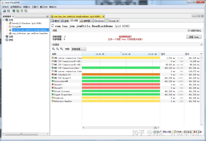Open the 工具(T) menu

tap(35, 7)
